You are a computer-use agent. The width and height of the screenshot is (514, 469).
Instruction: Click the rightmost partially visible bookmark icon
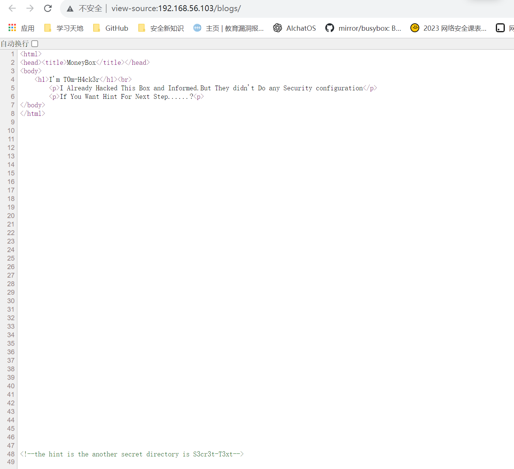(500, 28)
